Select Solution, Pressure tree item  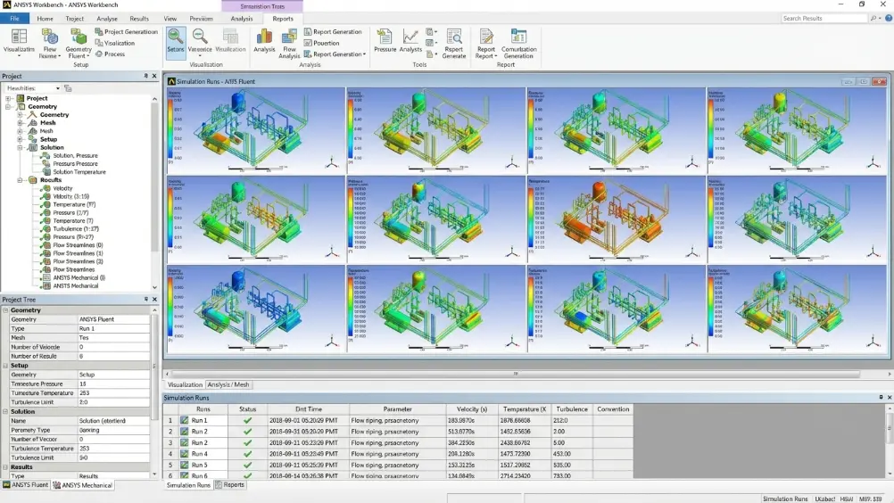[x=75, y=155]
